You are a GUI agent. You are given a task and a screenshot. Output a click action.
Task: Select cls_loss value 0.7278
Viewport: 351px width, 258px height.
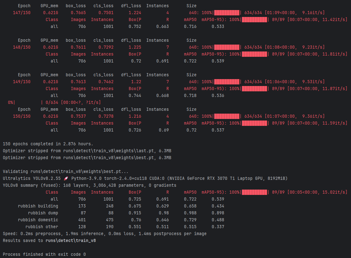[106, 116]
